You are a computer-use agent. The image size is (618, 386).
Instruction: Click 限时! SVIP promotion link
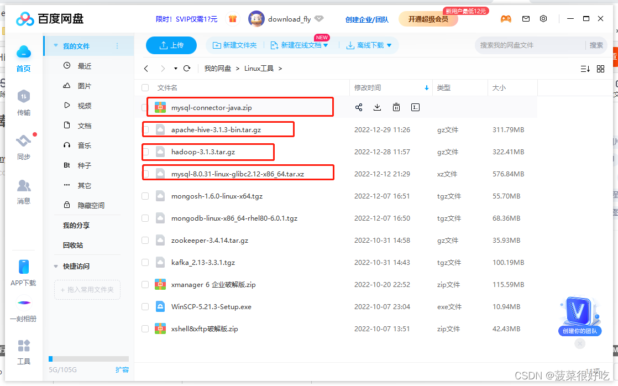186,19
